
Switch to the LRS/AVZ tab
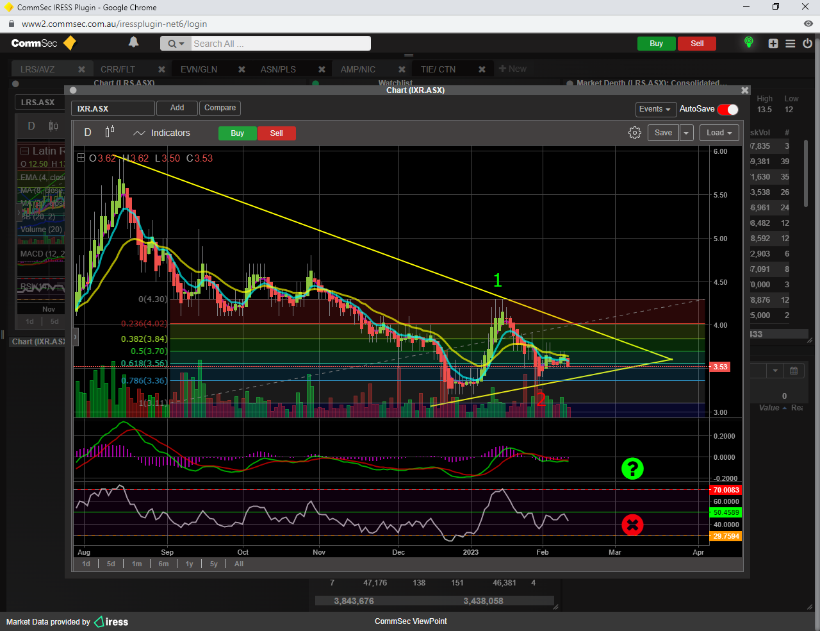point(38,69)
